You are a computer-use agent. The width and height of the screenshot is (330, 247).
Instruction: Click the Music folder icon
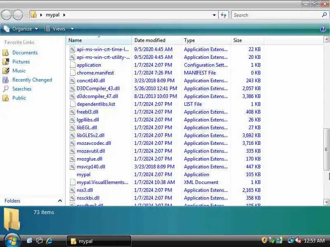coord(6,70)
